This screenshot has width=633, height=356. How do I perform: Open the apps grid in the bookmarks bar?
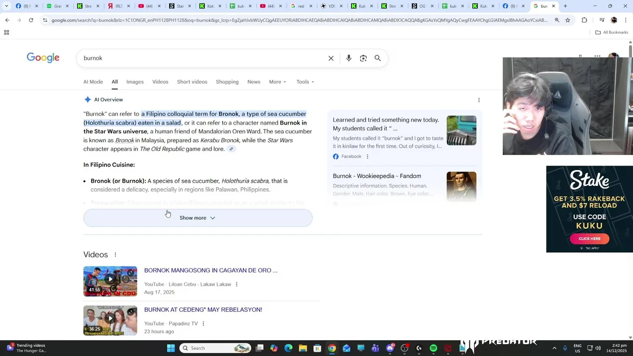(x=6, y=32)
